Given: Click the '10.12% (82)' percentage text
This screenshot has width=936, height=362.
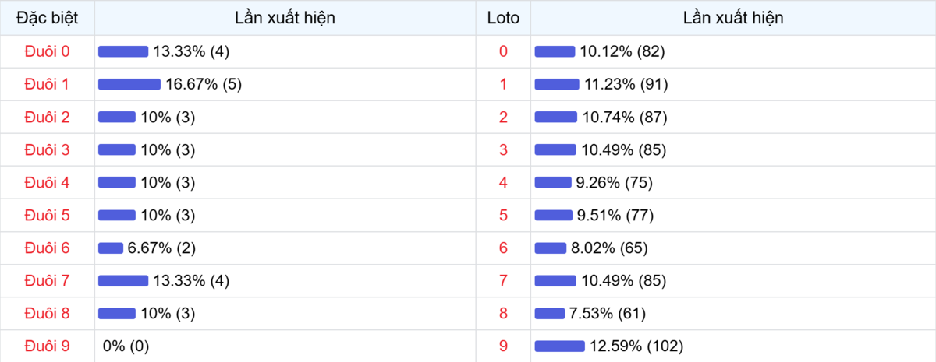Looking at the screenshot, I should pos(622,51).
